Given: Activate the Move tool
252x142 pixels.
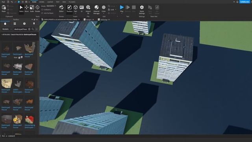Looking at the screenshot, I should [26, 9].
